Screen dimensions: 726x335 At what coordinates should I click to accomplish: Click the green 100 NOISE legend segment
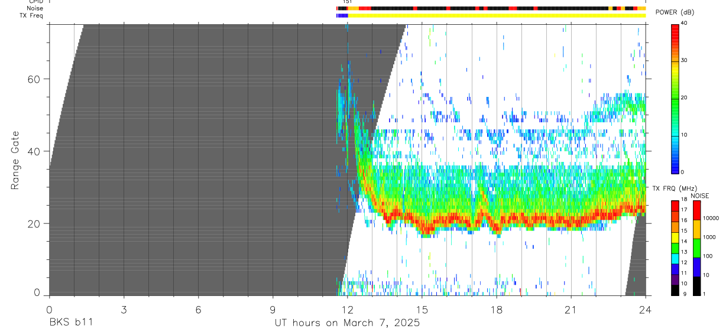696,248
